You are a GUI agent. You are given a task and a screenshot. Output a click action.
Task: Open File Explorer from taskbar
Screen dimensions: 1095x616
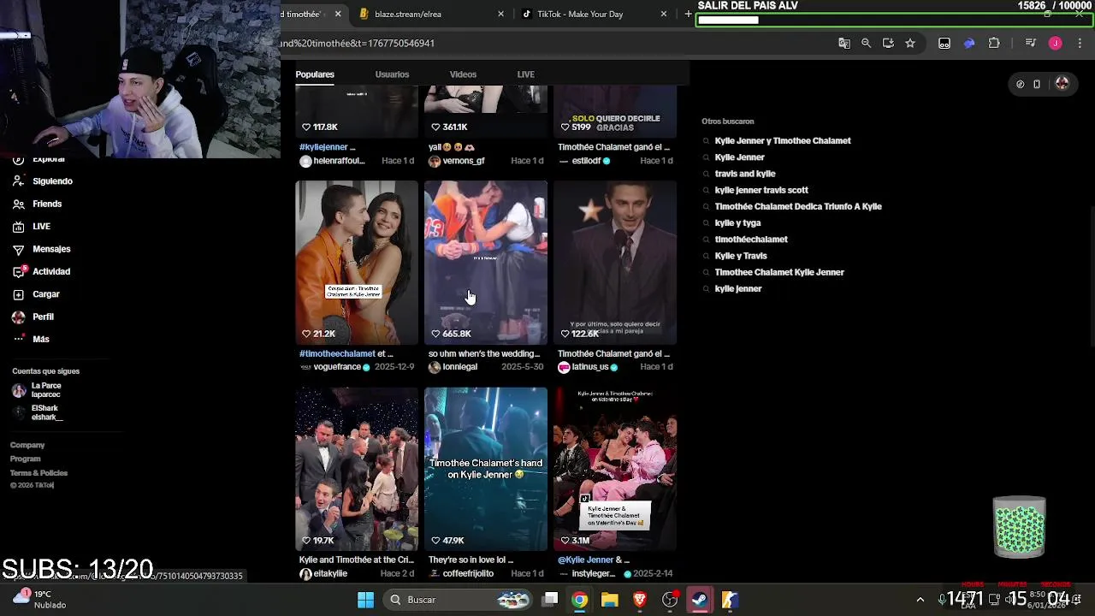coord(610,600)
